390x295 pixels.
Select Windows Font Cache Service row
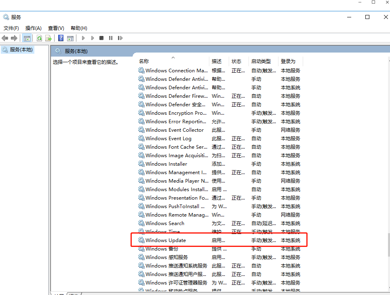tap(219, 147)
